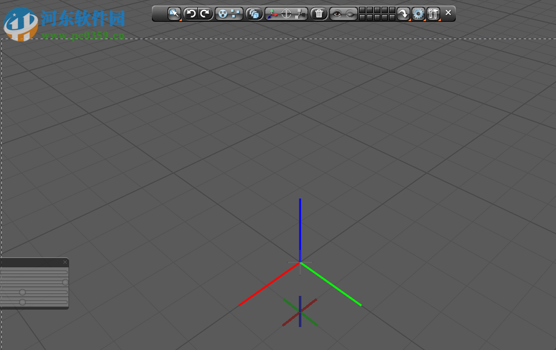
Task: Select the connected squares scale tool
Action: pyautogui.click(x=300, y=14)
